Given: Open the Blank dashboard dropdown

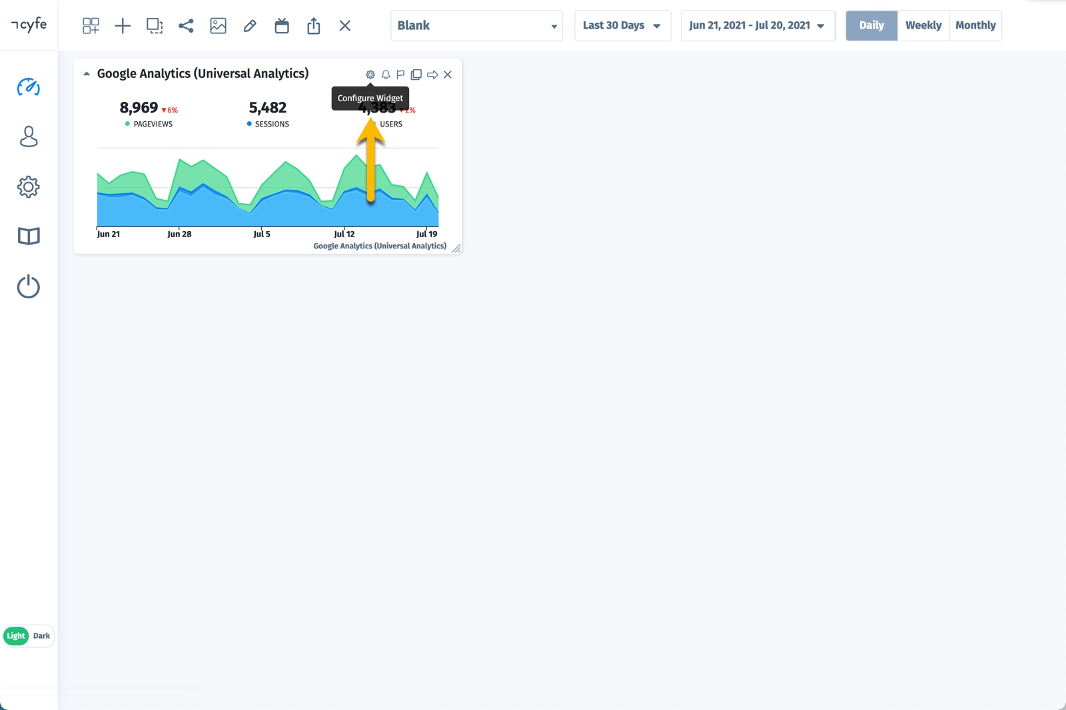Looking at the screenshot, I should pyautogui.click(x=476, y=26).
